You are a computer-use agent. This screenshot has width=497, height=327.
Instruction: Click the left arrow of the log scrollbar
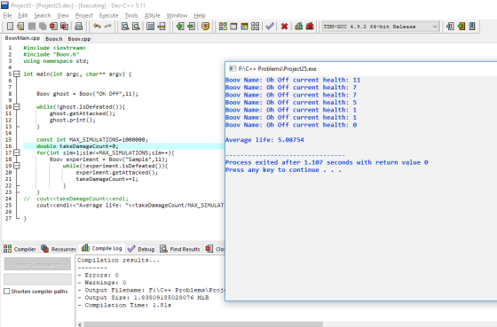[80, 324]
